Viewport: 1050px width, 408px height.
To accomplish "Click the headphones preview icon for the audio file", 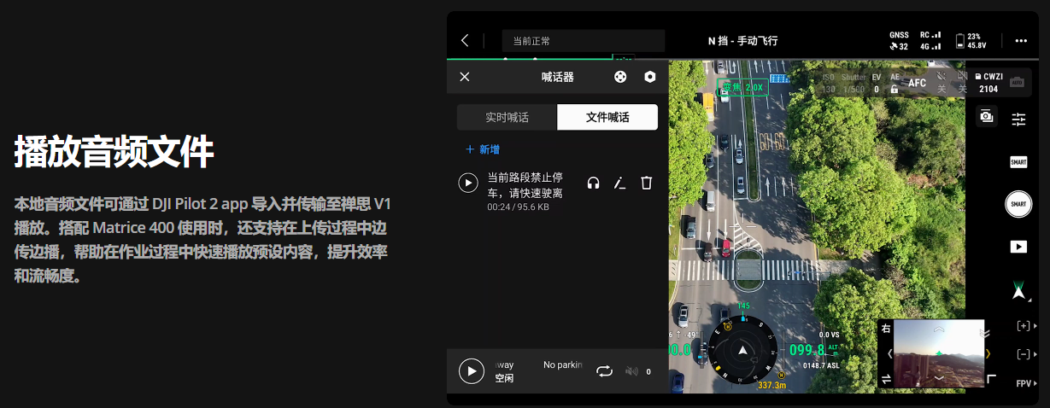I will (593, 183).
